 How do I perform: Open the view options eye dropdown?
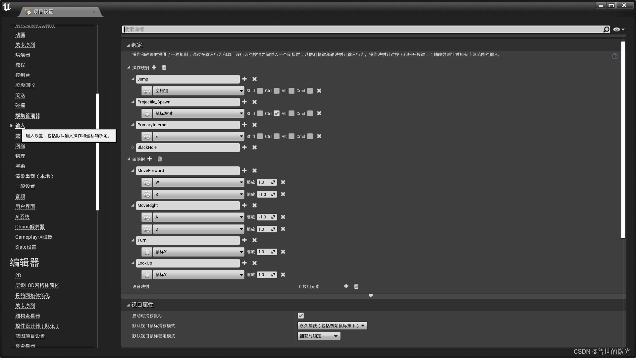coord(618,30)
